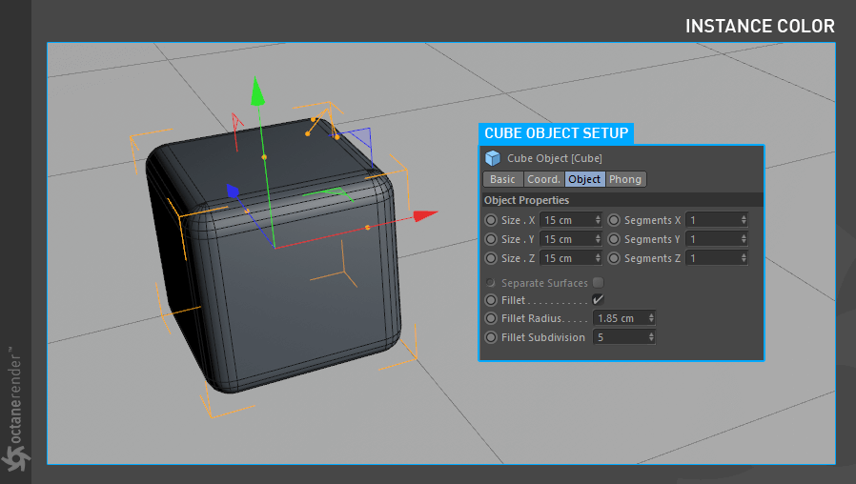Click the orange handle on the green Y axis
The image size is (856, 484).
point(264,157)
